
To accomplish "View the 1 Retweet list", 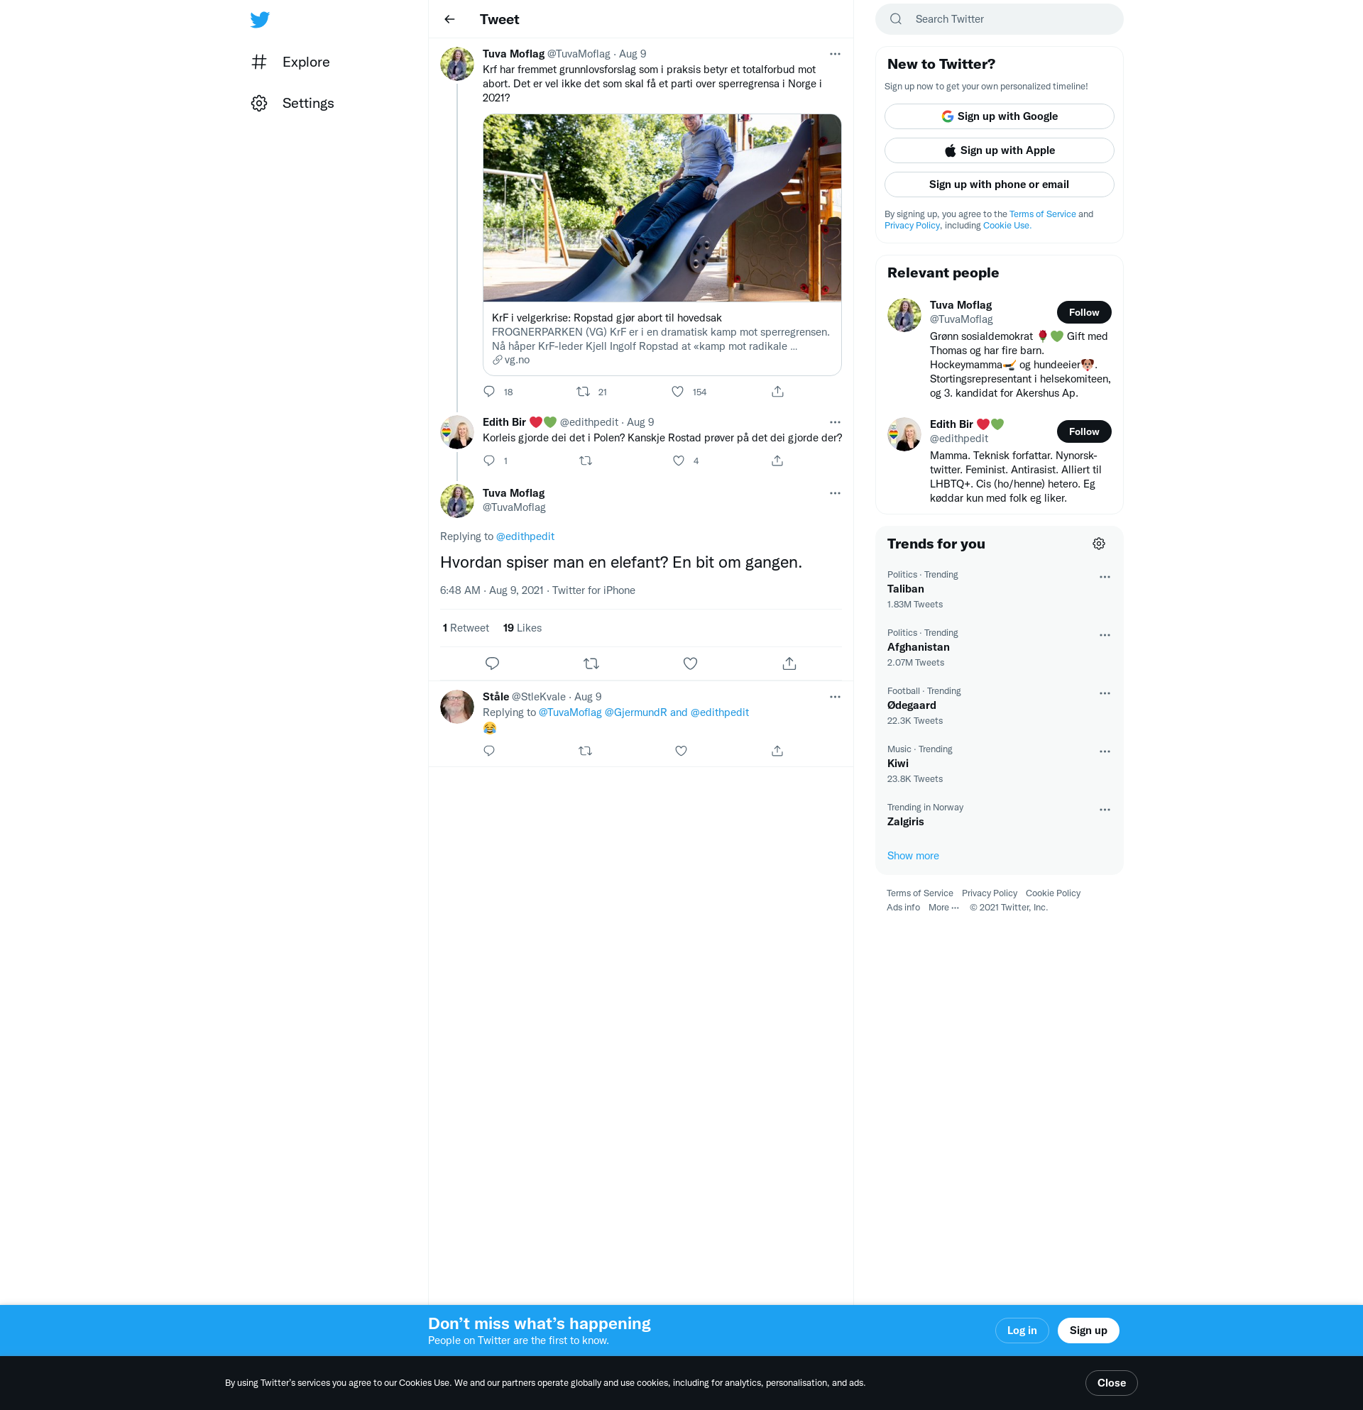I will click(x=466, y=628).
